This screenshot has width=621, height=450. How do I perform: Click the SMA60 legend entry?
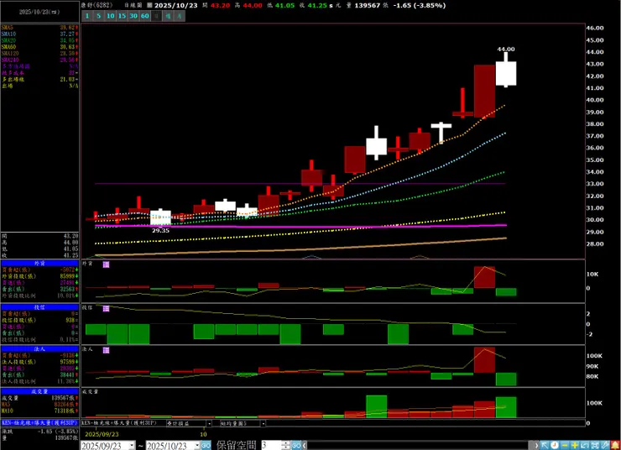[x=39, y=47]
